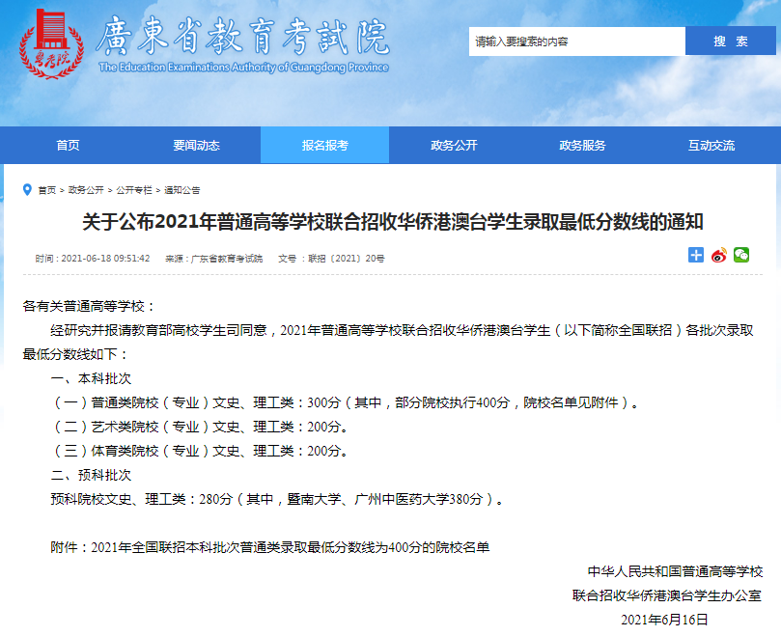Click the 通知公告 breadcrumb link
The height and width of the screenshot is (636, 781).
[182, 190]
